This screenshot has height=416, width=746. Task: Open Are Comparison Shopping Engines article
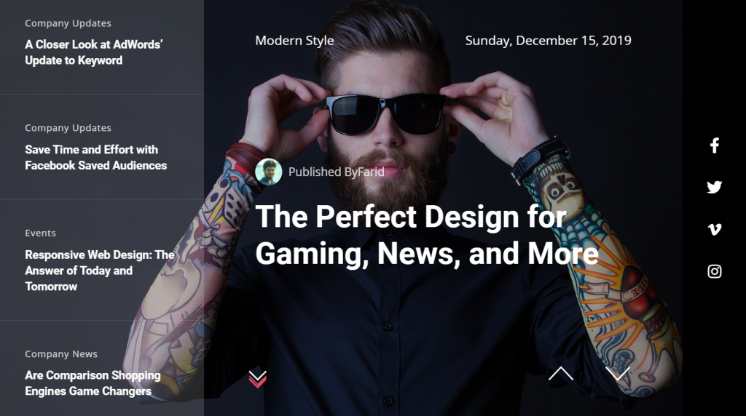pos(93,383)
